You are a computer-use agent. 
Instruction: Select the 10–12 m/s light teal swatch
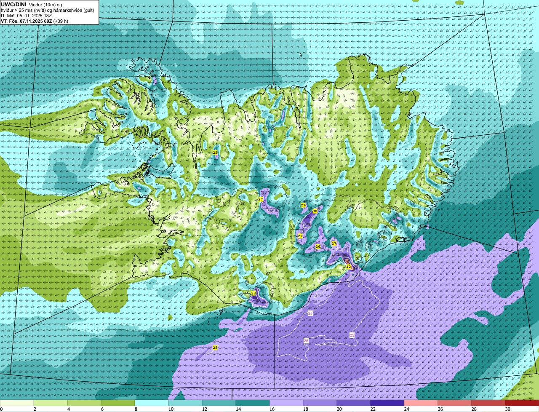[185, 403]
